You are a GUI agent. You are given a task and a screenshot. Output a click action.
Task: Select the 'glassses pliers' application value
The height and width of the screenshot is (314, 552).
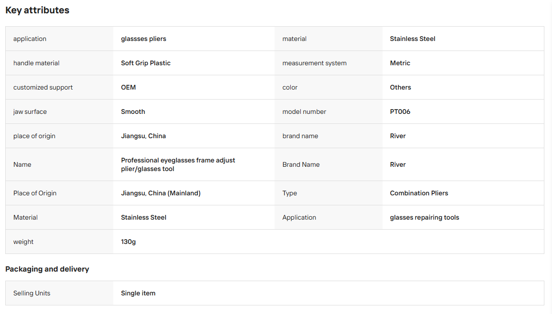click(x=143, y=39)
